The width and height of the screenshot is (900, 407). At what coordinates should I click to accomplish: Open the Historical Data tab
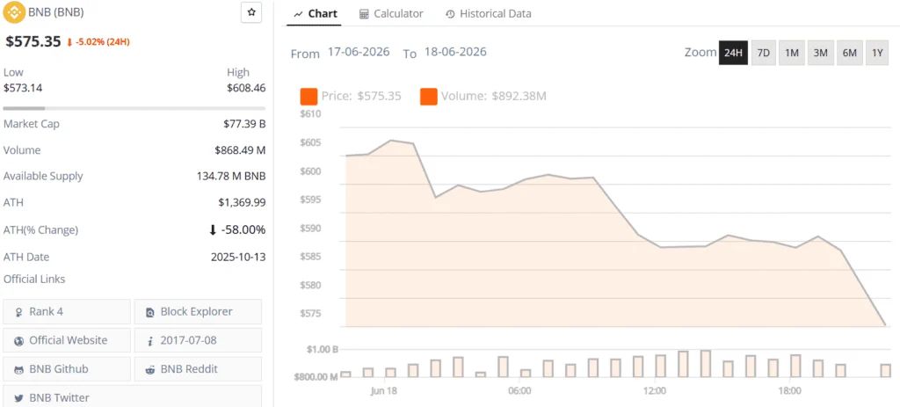489,14
